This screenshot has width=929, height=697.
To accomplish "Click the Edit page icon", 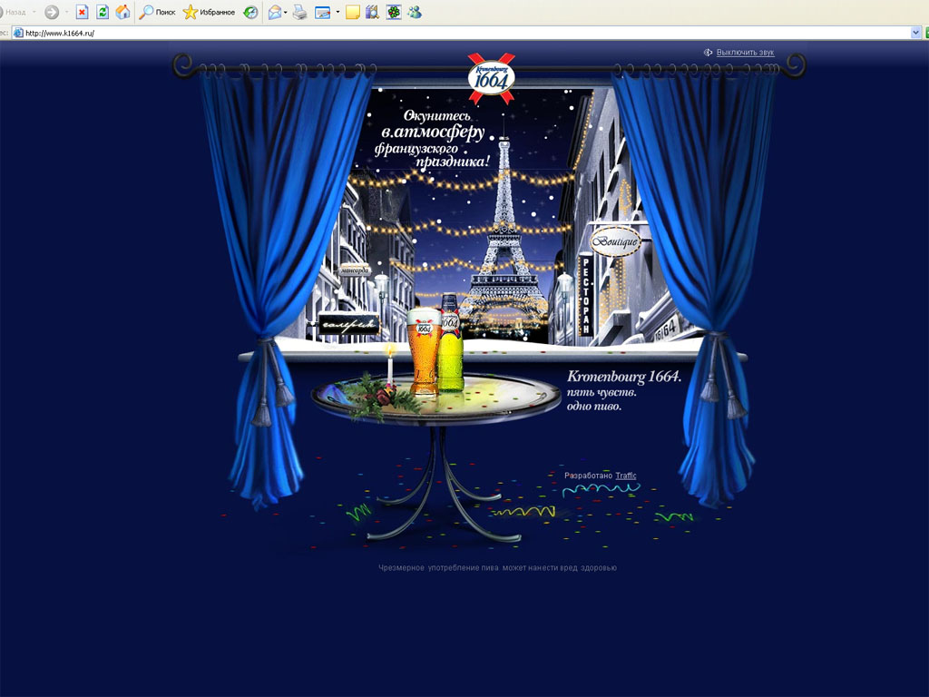I will point(322,12).
